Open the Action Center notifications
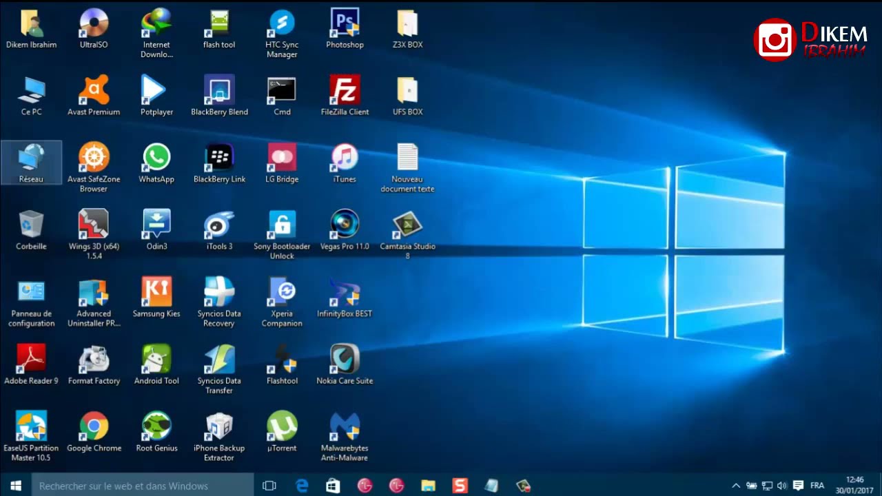This screenshot has height=496, width=882. pos(798,486)
